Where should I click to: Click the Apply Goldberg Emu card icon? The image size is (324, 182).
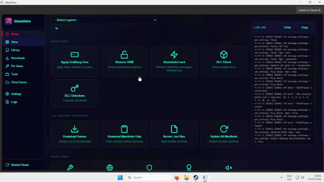point(75,55)
